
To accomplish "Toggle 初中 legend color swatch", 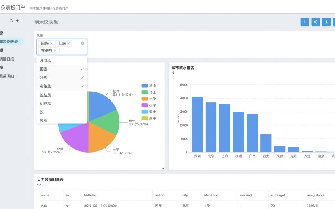I will [144, 86].
